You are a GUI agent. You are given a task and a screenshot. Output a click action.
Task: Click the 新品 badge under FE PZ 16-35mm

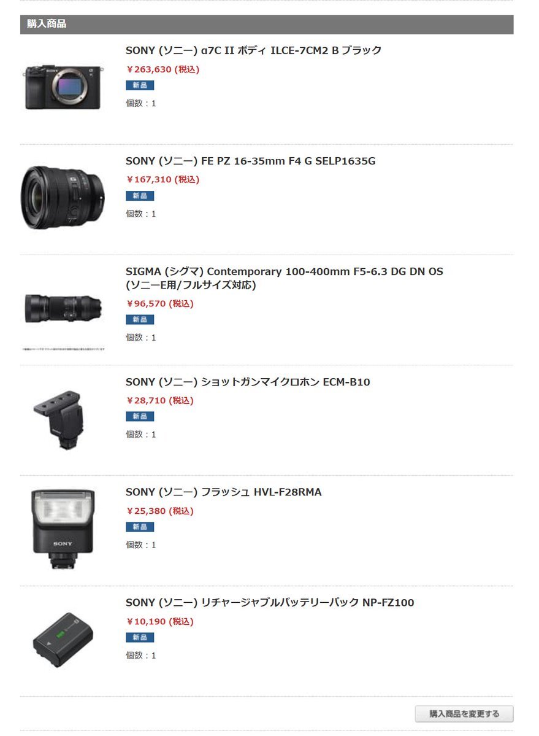pos(140,196)
